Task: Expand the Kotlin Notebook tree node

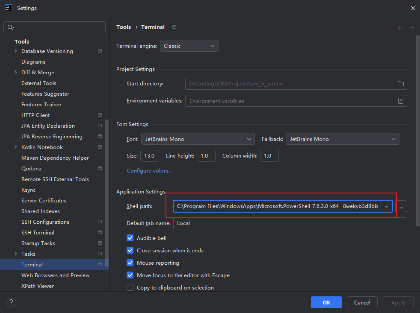Action: point(15,147)
